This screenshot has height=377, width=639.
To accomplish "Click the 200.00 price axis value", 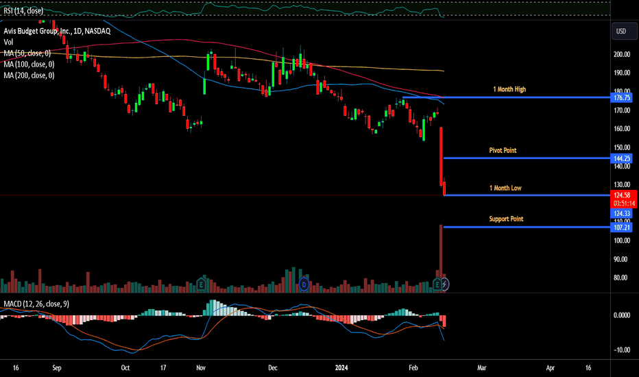I will point(622,54).
